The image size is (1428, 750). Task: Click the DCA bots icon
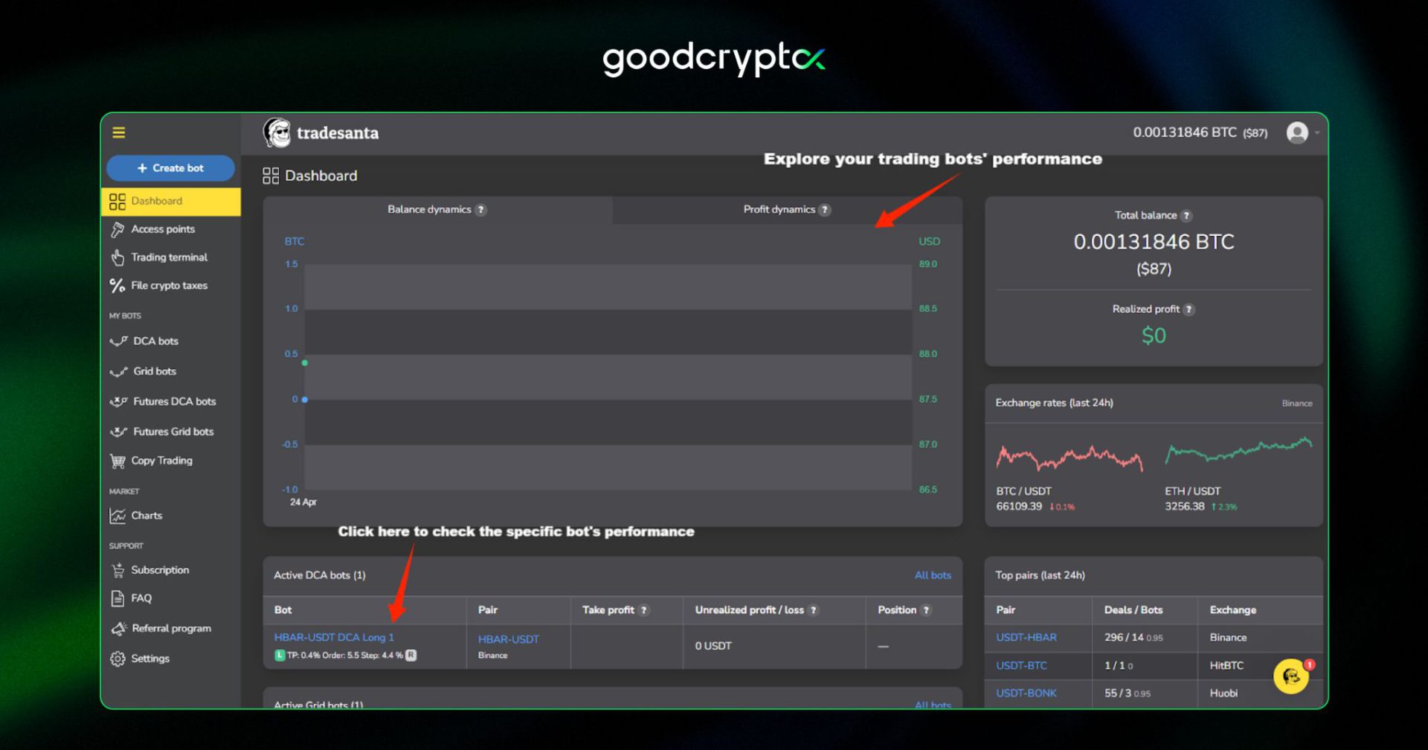[x=118, y=342]
